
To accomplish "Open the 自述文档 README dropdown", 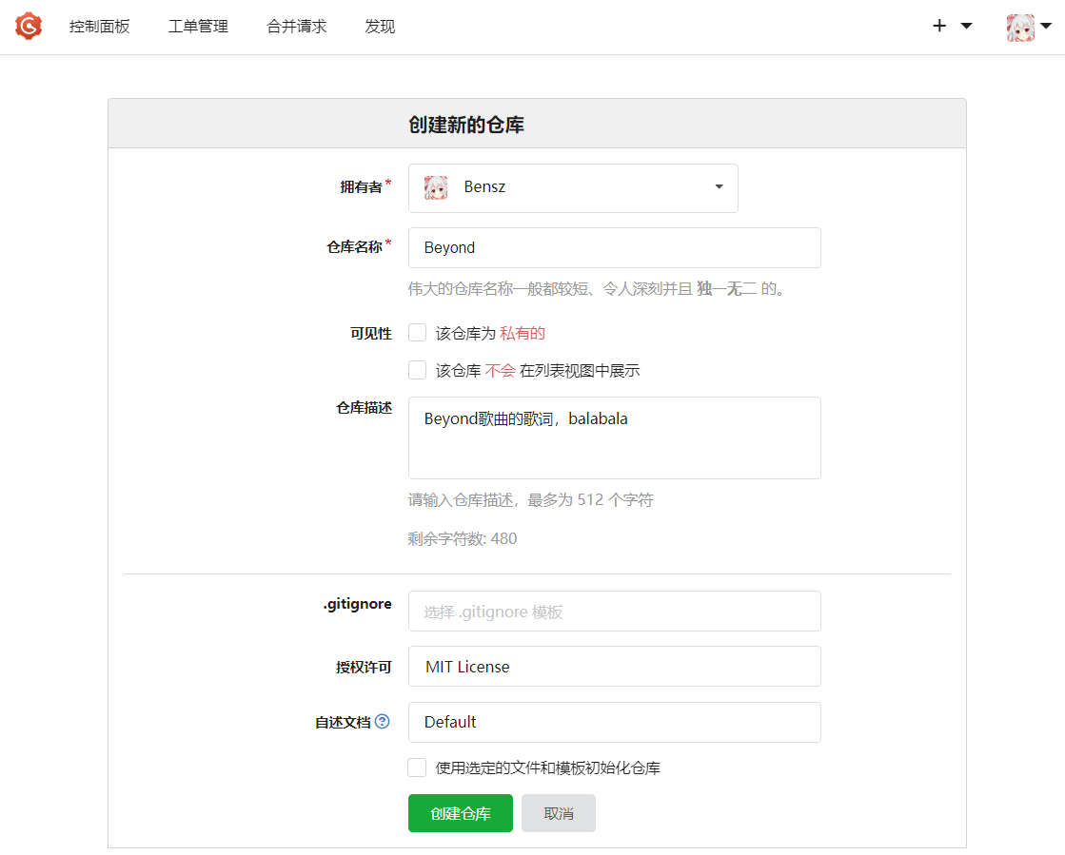I will coord(614,722).
